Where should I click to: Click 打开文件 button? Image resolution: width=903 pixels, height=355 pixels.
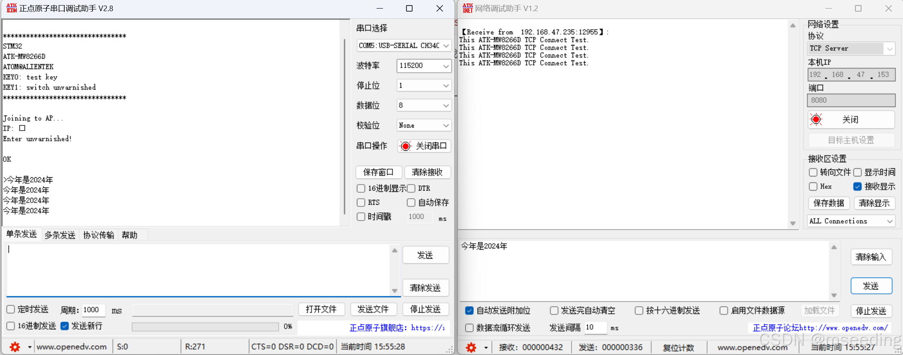(321, 309)
